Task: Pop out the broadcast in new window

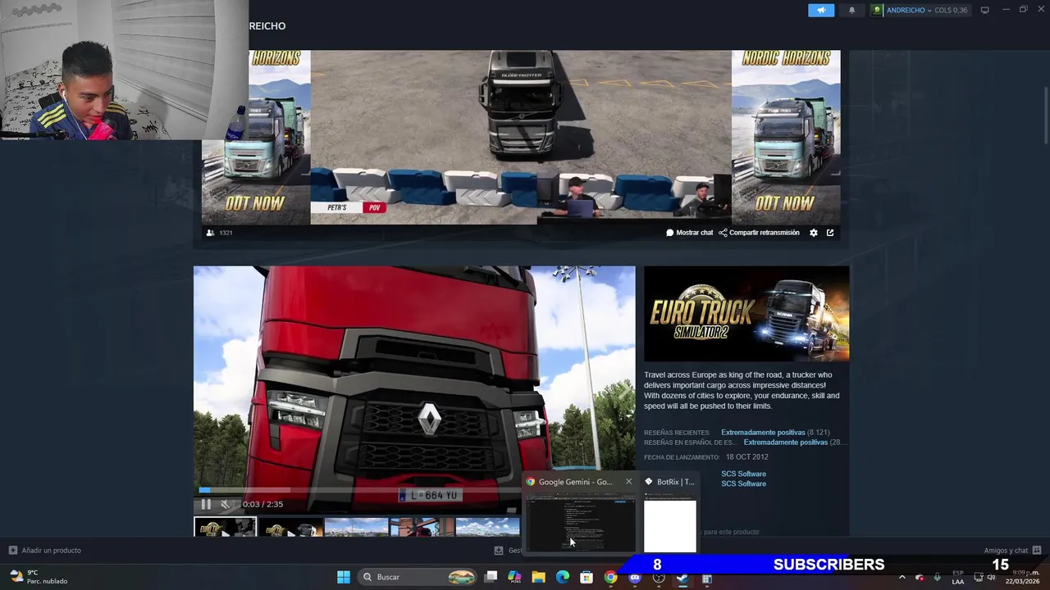Action: click(x=830, y=233)
